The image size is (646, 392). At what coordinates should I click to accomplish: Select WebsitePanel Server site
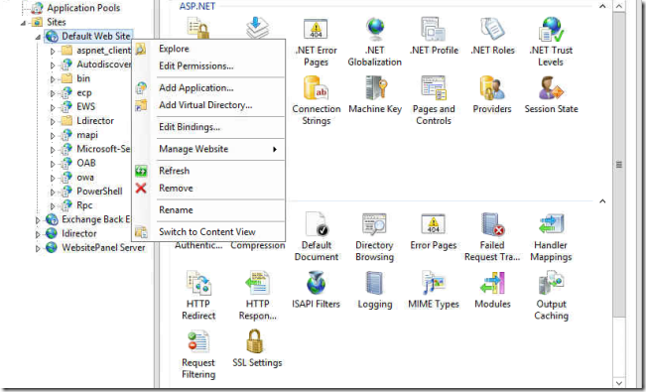[x=103, y=248]
